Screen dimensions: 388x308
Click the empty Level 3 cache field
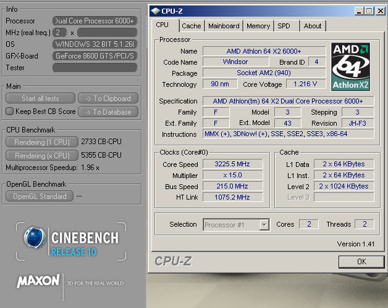tap(344, 197)
